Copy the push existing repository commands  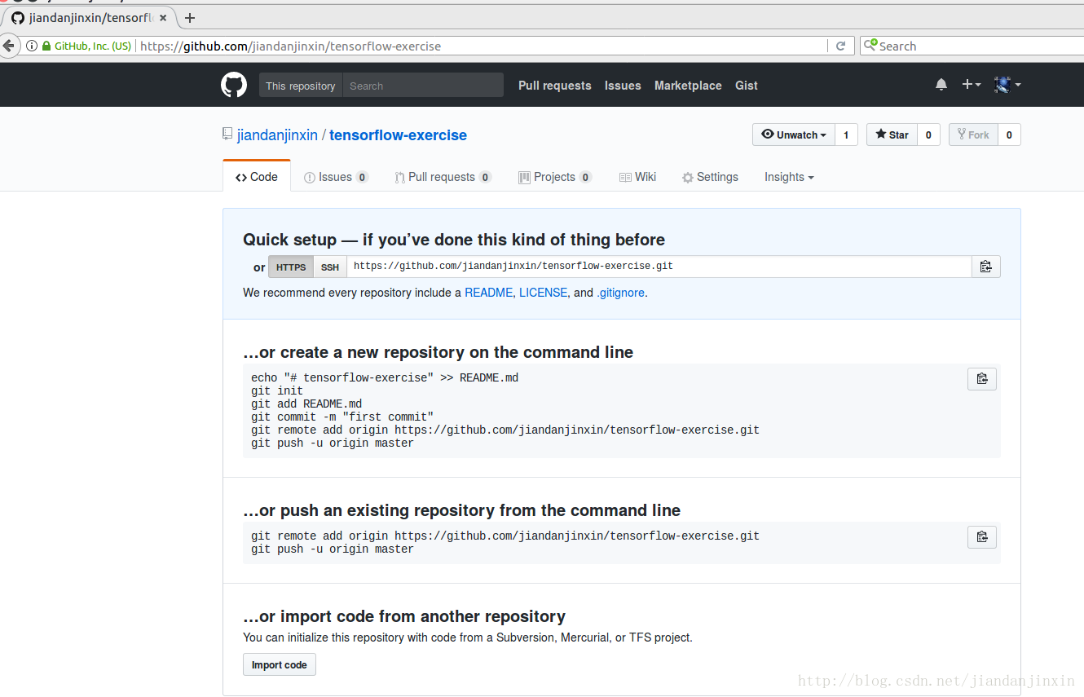point(982,537)
